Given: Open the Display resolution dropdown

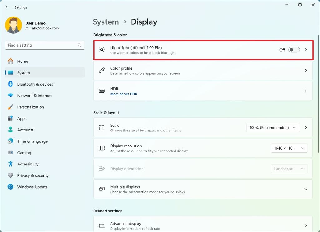Looking at the screenshot, I should point(289,148).
